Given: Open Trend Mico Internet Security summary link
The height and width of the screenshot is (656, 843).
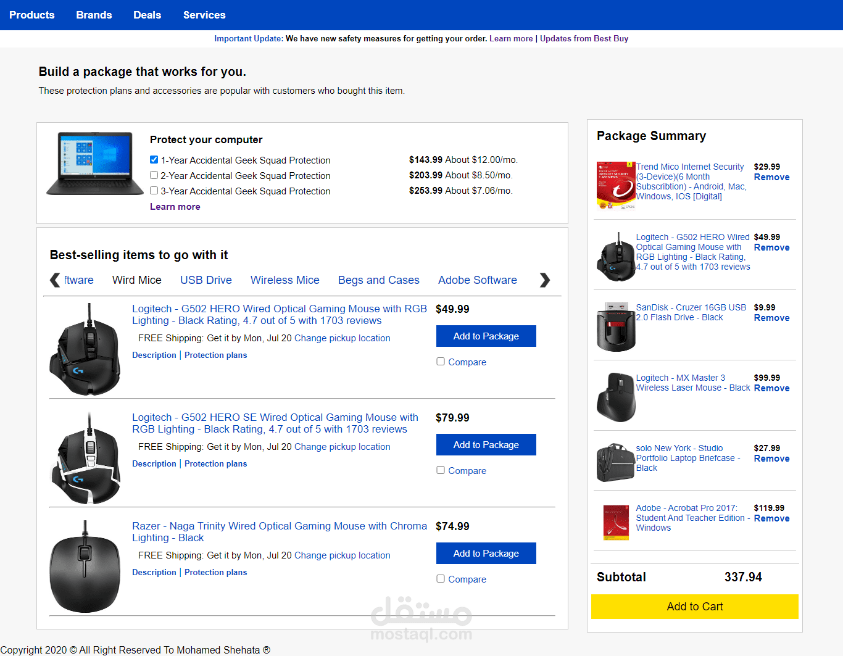Looking at the screenshot, I should [x=691, y=181].
